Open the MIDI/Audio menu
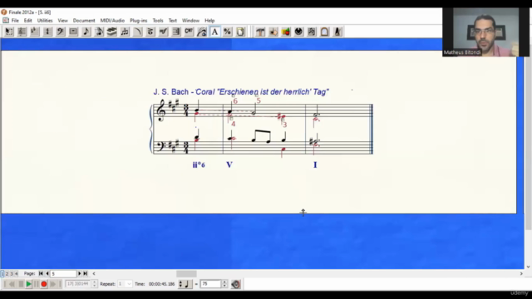Screen dimensions: 532x299 [112, 20]
